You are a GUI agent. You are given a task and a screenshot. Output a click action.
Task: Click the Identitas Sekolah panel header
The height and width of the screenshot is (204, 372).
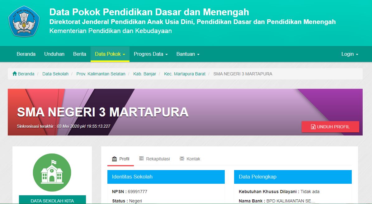click(166, 177)
